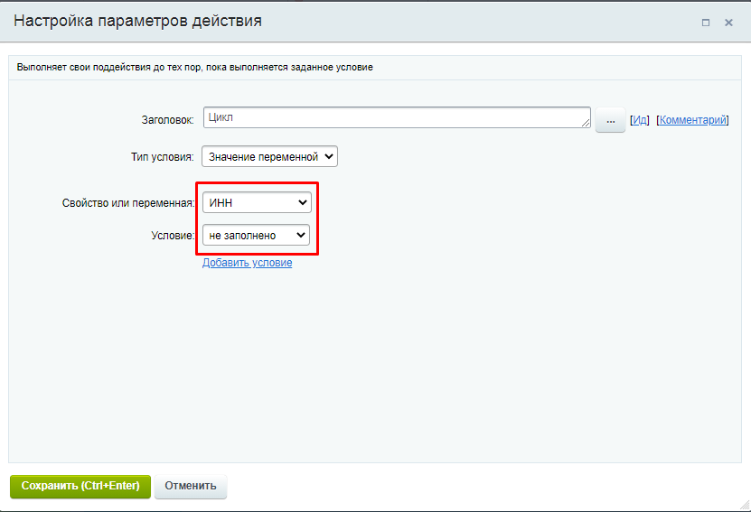The height and width of the screenshot is (512, 751).
Task: Click the Настройка параметров действия title
Action: pos(138,21)
